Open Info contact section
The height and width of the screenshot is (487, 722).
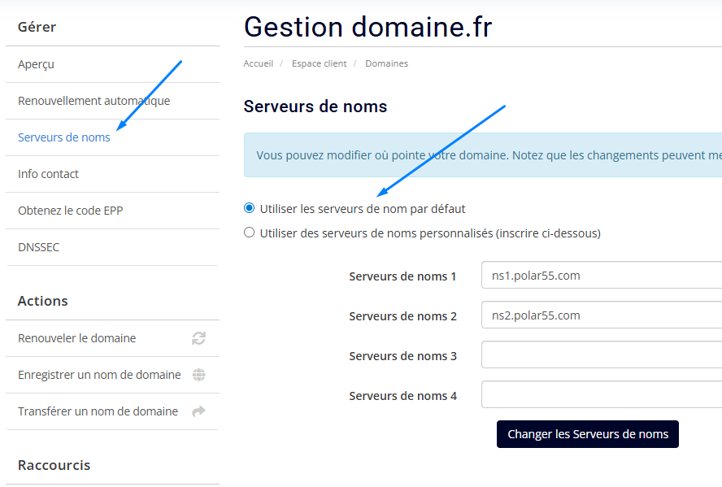[x=112, y=174]
